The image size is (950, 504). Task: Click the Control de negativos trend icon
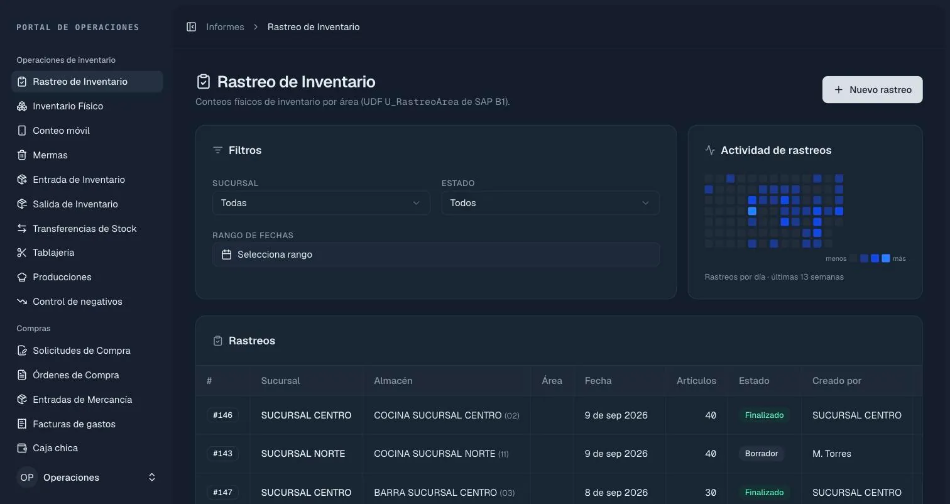click(22, 302)
